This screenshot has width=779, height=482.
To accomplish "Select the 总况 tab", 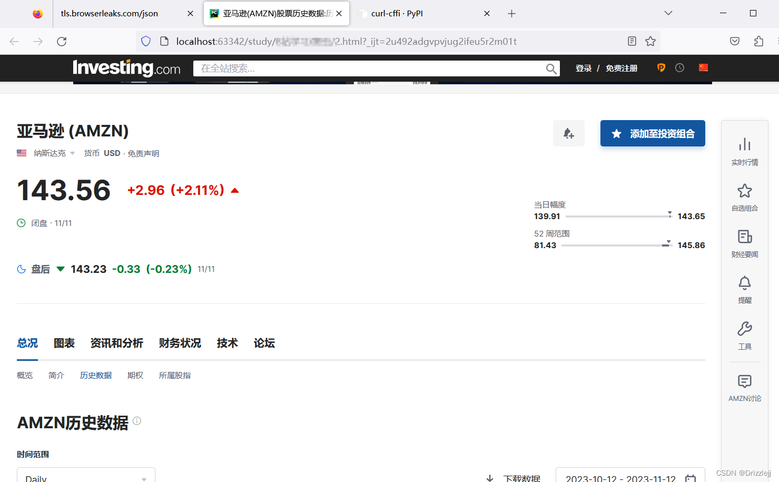I will click(x=27, y=343).
